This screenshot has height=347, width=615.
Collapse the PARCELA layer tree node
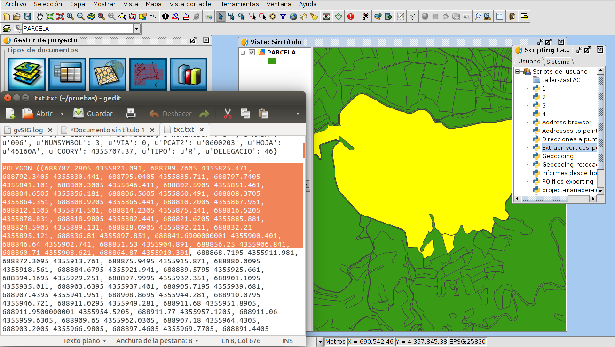[244, 53]
